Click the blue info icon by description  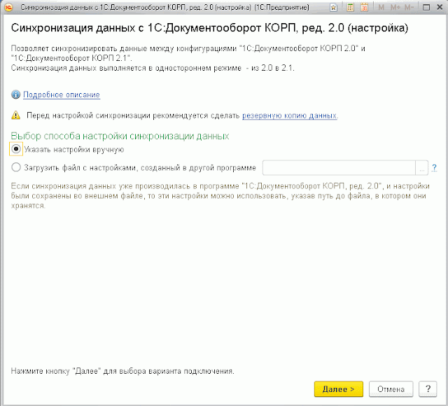15,94
